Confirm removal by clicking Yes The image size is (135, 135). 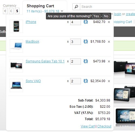click(x=96, y=16)
